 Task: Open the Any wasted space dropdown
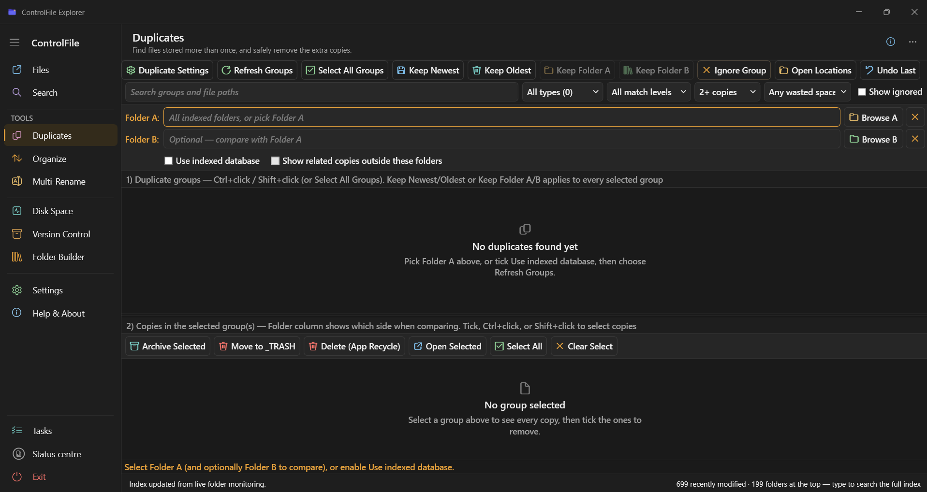click(x=808, y=92)
